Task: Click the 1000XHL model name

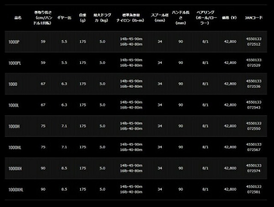Action: [16, 189]
